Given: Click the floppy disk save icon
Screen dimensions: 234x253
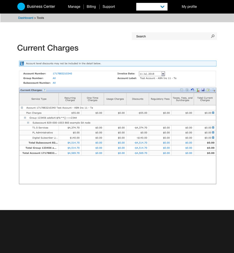Looking at the screenshot, I should pyautogui.click(x=203, y=90).
